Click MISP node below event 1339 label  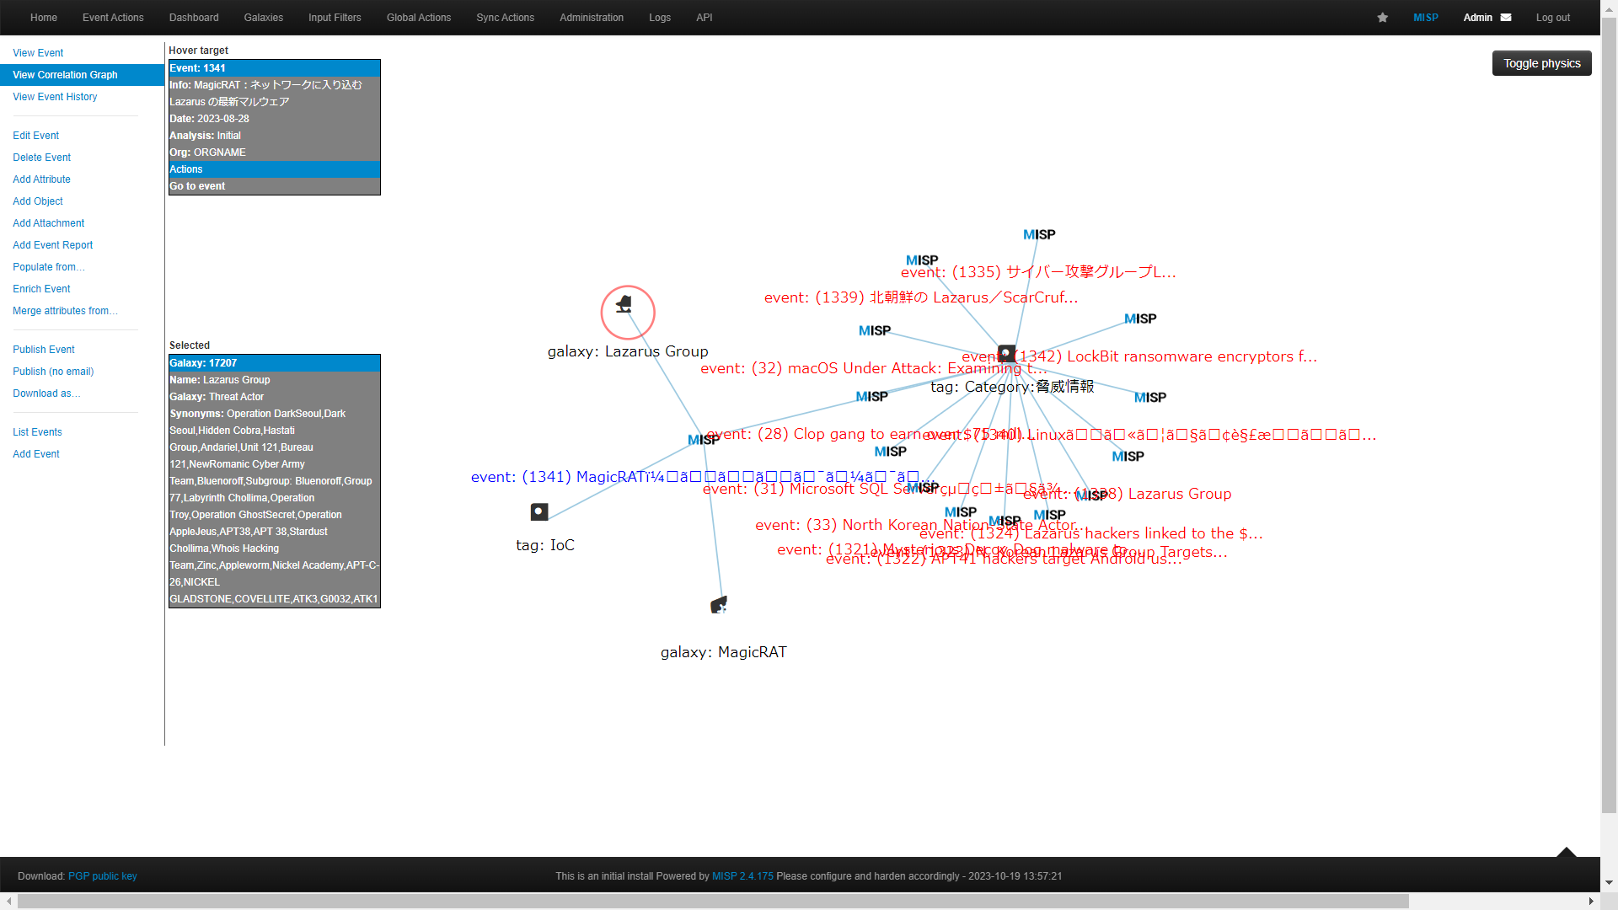(875, 330)
